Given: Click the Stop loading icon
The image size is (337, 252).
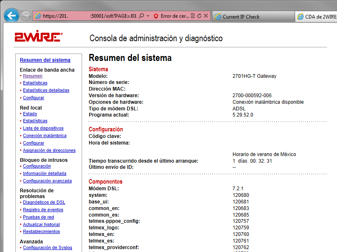Looking at the screenshot, I should (x=206, y=16).
